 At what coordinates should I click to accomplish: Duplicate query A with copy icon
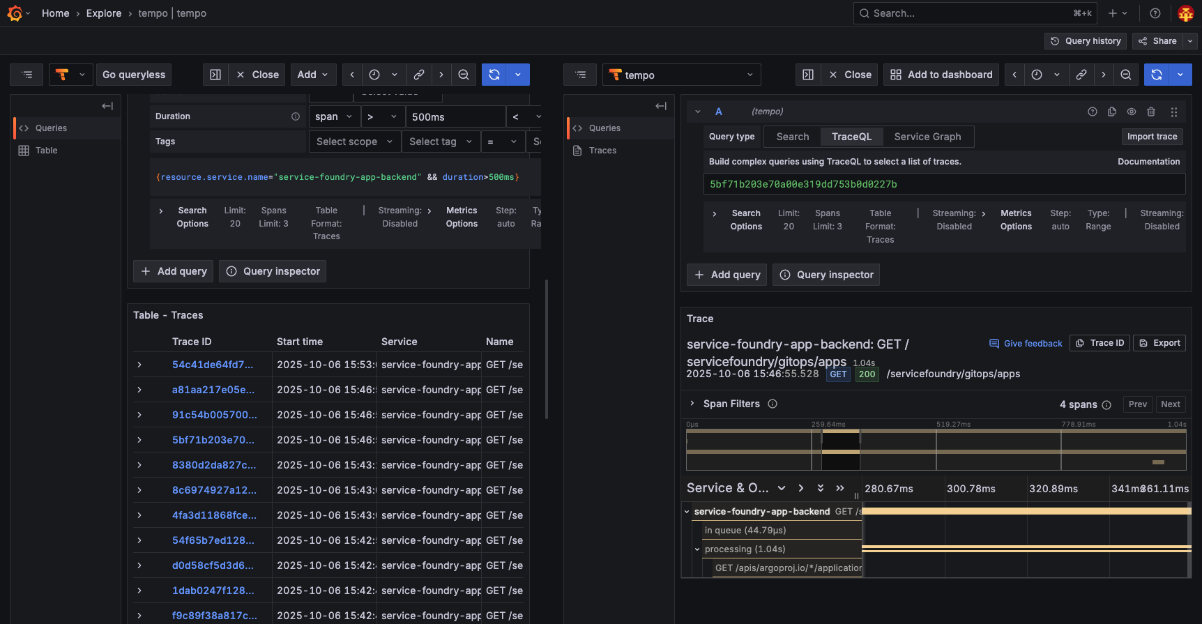(1112, 112)
